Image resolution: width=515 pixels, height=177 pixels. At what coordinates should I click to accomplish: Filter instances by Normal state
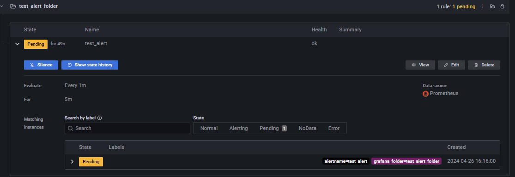[209, 128]
